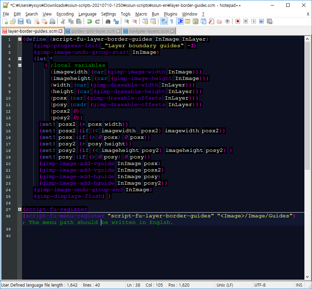Image resolution: width=312 pixels, height=289 pixels.
Task: Open the Macro menu
Action: click(x=141, y=14)
